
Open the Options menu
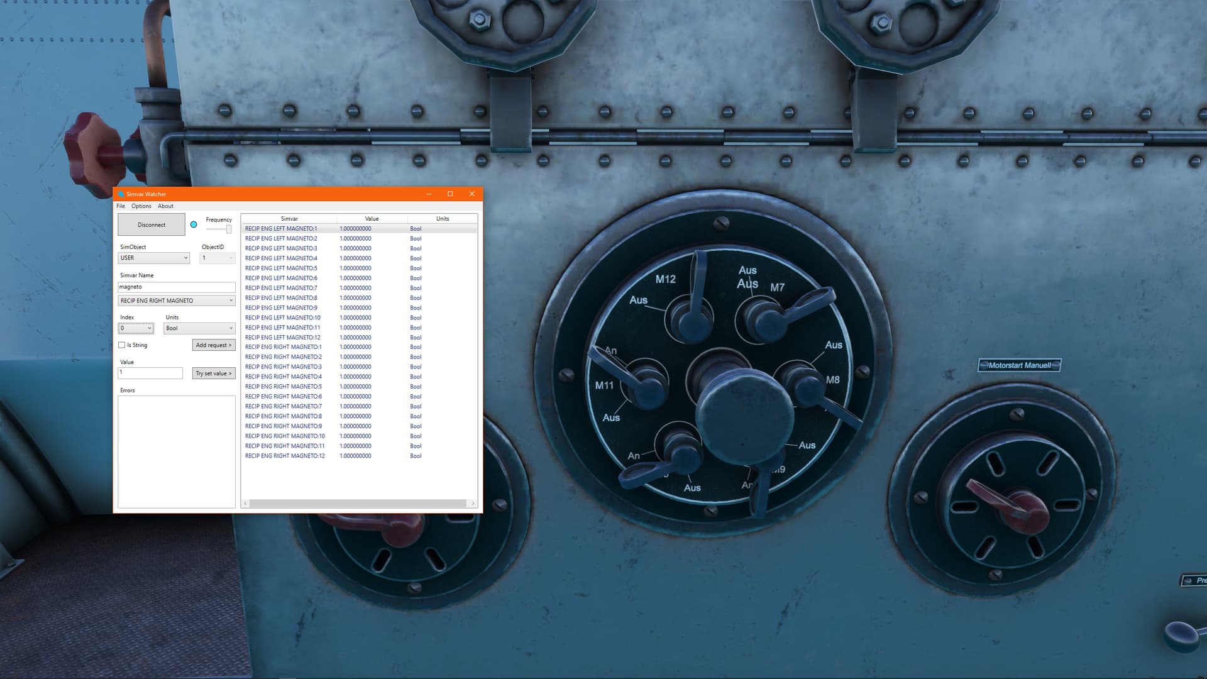coord(141,206)
